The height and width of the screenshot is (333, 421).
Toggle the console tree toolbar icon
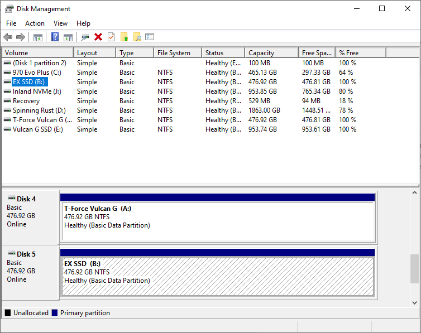[x=38, y=37]
